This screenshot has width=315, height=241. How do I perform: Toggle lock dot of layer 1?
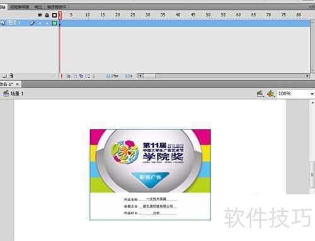(47, 23)
